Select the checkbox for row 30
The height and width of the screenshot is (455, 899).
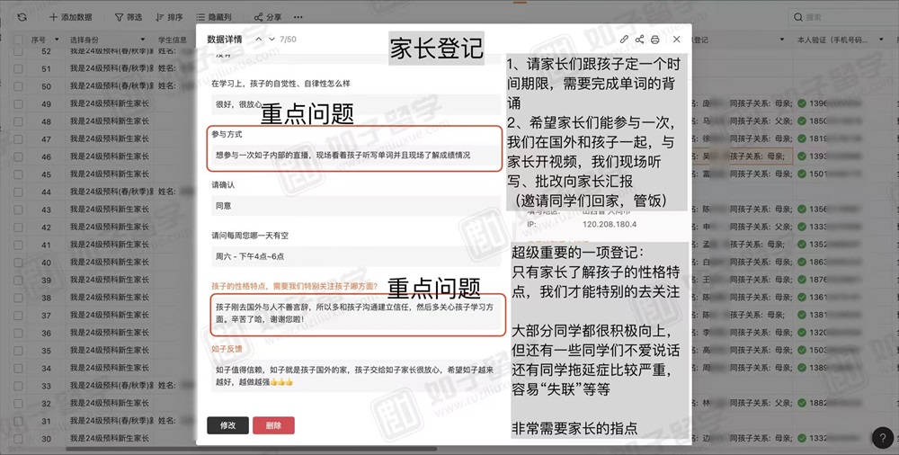click(x=18, y=438)
